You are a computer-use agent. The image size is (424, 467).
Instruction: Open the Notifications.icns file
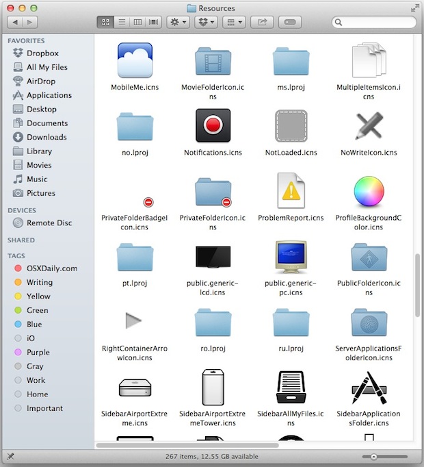pyautogui.click(x=213, y=126)
